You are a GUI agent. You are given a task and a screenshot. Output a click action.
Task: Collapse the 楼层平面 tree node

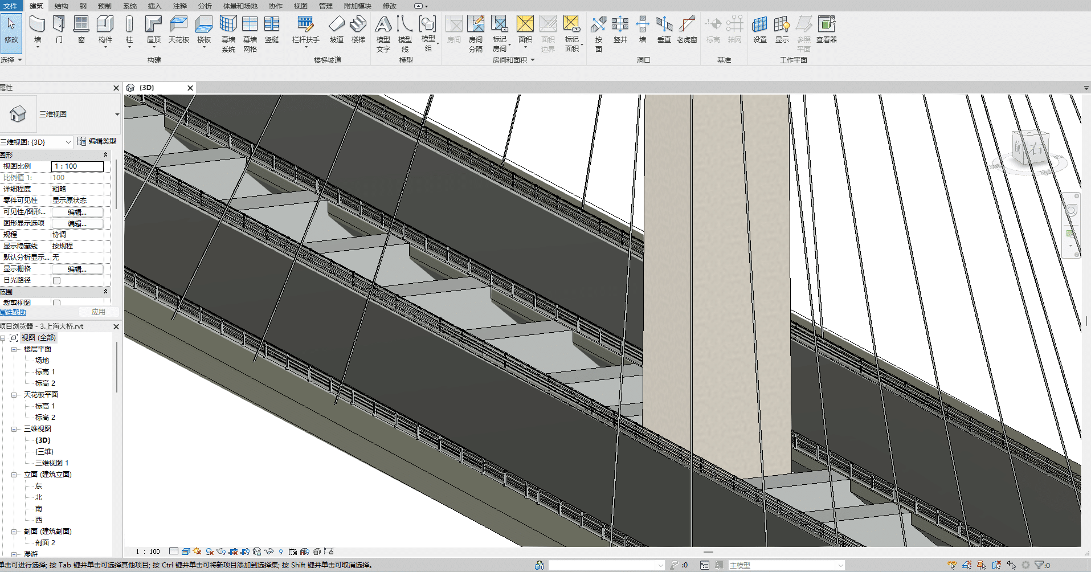14,349
